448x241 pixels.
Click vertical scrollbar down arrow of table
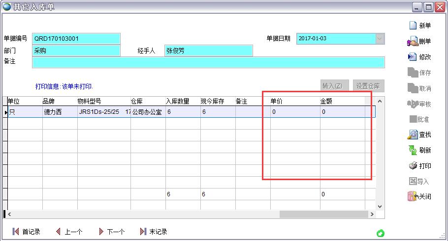click(380, 207)
